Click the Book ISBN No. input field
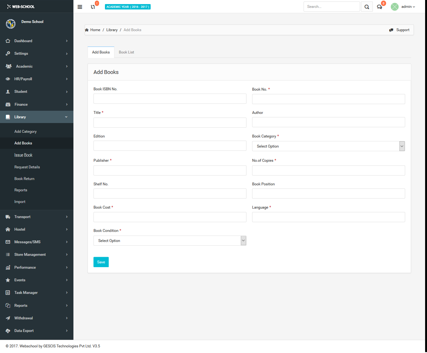This screenshot has height=353, width=427. pyautogui.click(x=170, y=98)
